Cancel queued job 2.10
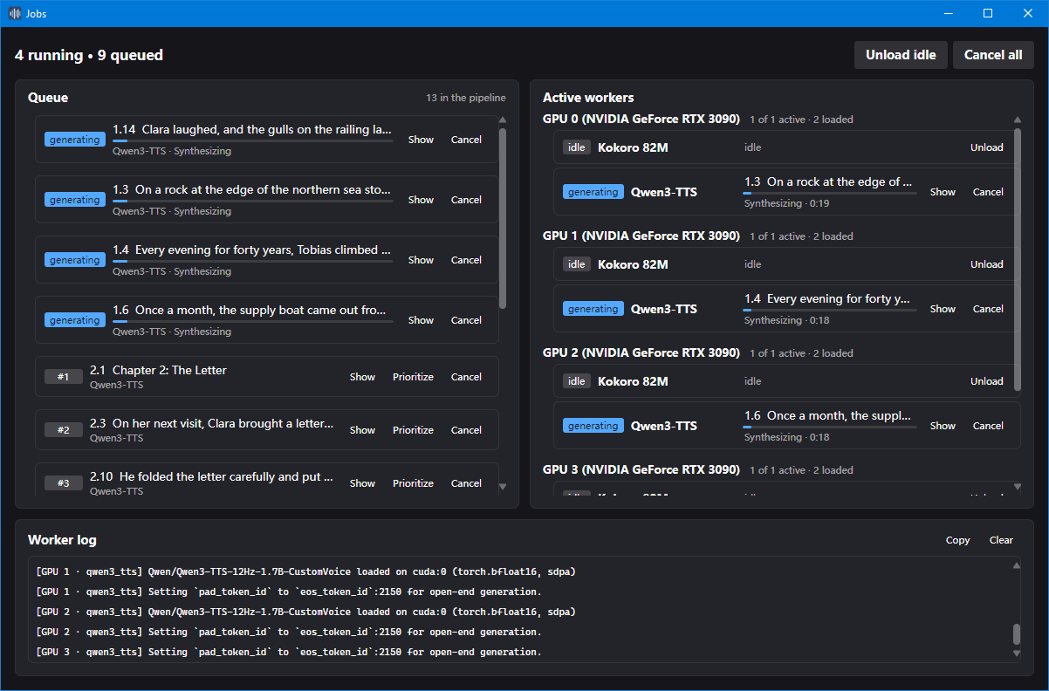This screenshot has height=691, width=1049. click(466, 483)
